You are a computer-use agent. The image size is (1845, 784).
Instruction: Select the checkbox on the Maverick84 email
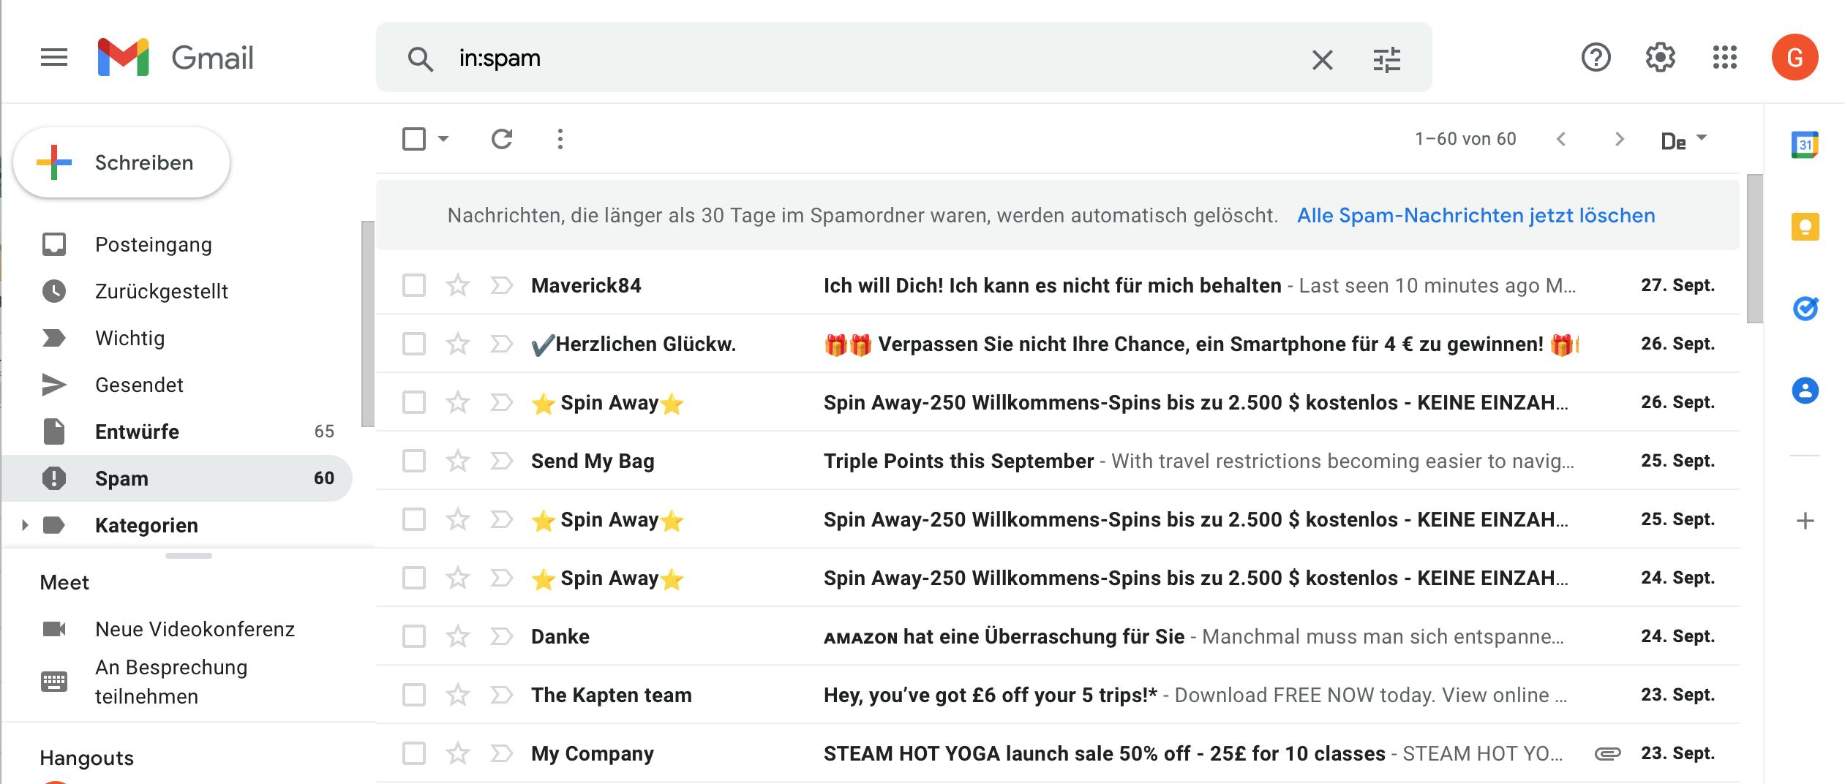click(414, 285)
